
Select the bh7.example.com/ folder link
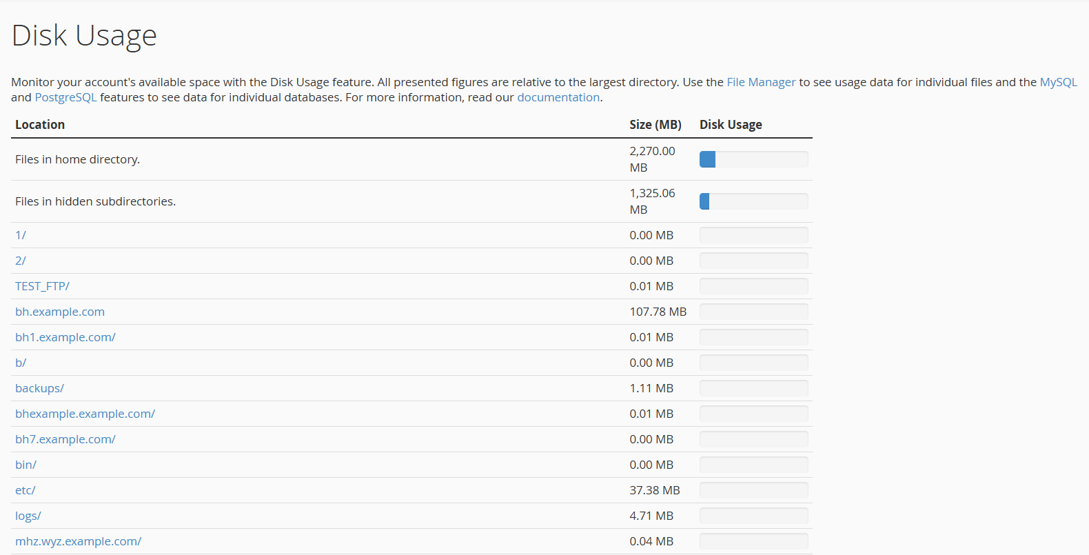coord(65,439)
